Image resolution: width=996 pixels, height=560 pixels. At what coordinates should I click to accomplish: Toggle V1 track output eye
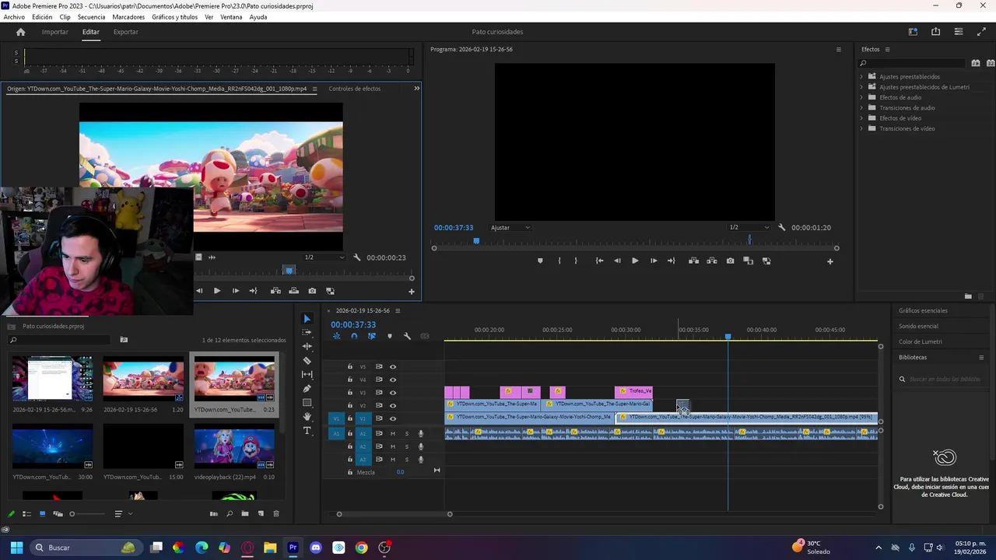point(393,418)
